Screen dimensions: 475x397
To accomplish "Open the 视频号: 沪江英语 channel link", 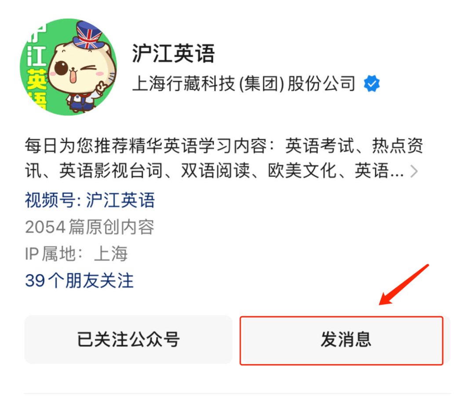I will tap(90, 200).
